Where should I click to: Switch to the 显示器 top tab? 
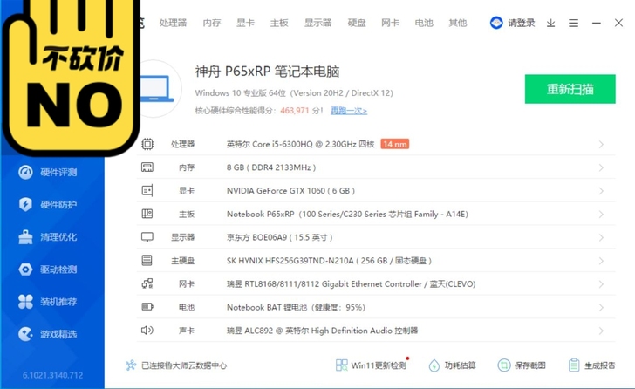coord(317,23)
